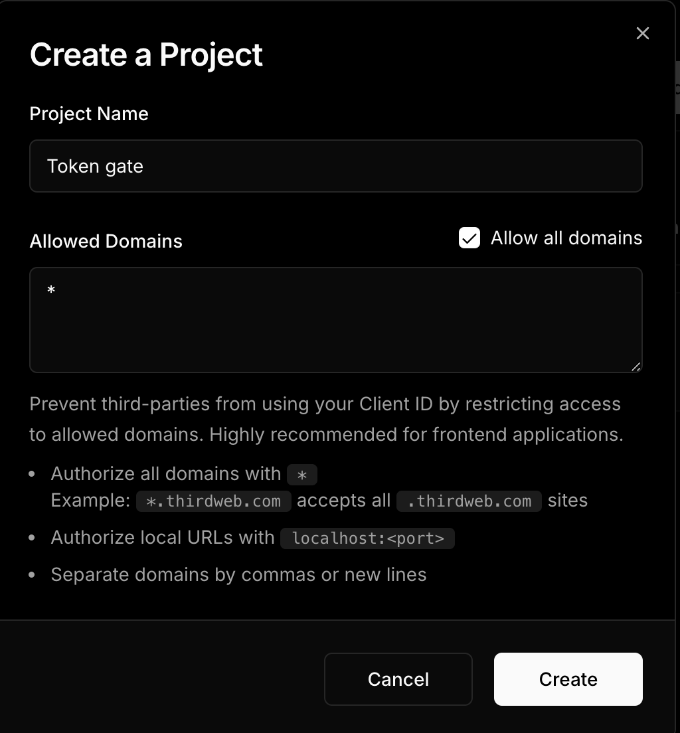Select the wildcard asterisk code chip
This screenshot has height=733, width=680.
[x=302, y=474]
